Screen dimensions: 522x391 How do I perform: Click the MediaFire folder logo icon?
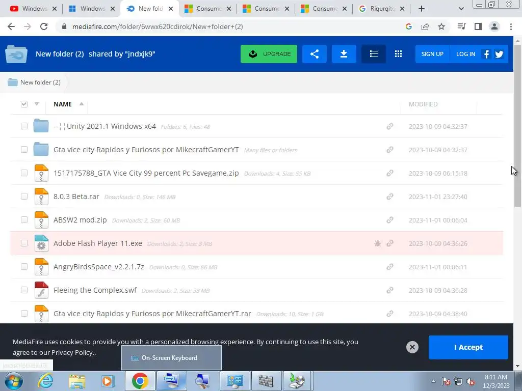pyautogui.click(x=16, y=54)
